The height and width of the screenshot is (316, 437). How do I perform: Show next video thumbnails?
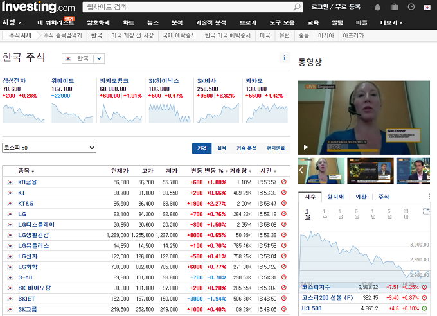pos(427,170)
